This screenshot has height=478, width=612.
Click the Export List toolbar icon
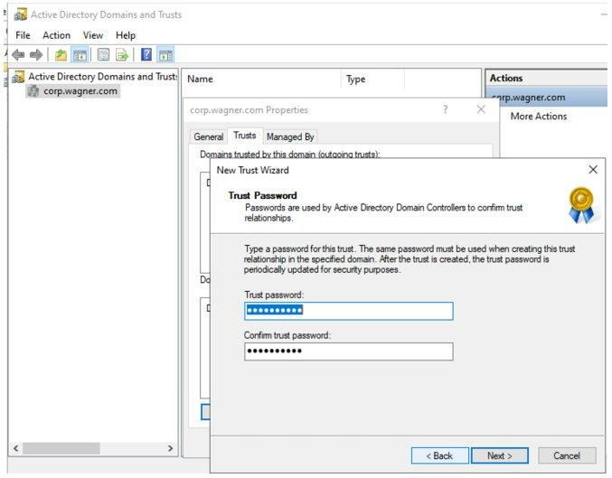[x=122, y=55]
